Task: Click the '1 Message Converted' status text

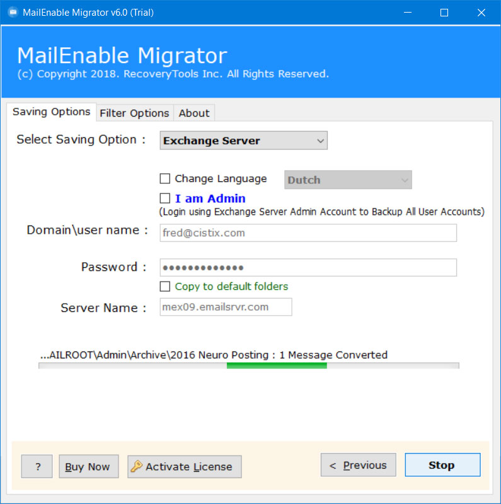Action: tap(333, 355)
